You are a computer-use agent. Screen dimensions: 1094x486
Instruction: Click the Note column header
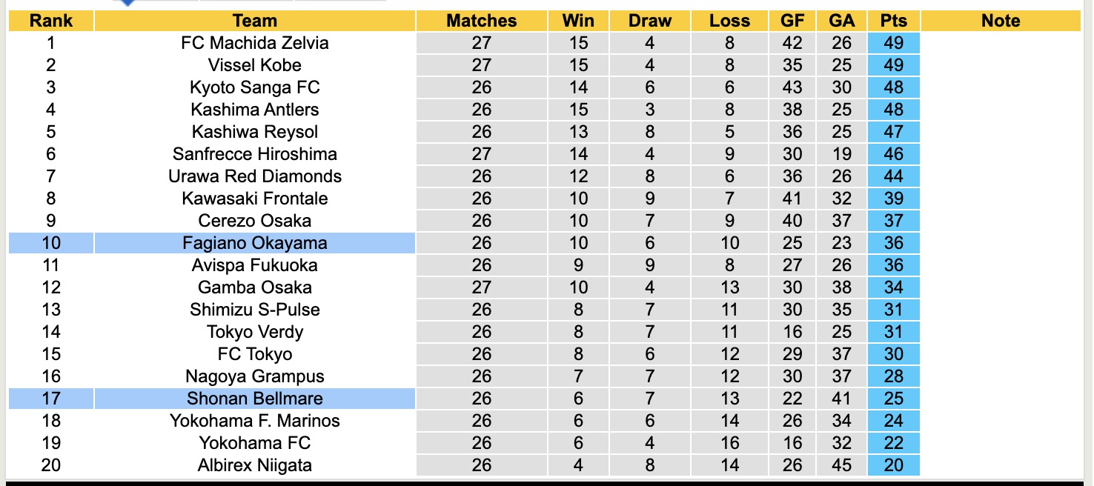1001,21
